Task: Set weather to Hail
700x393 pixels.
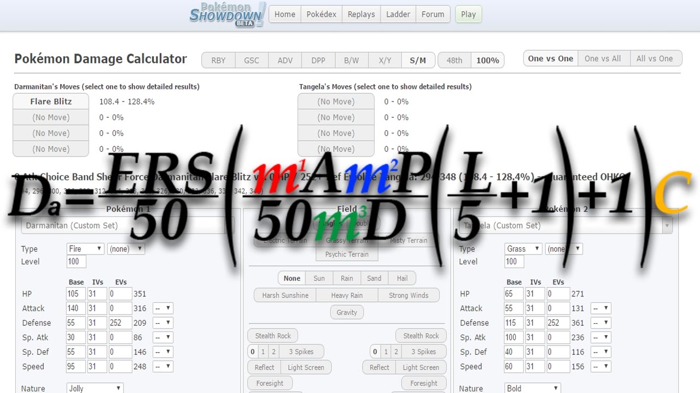Action: point(402,278)
